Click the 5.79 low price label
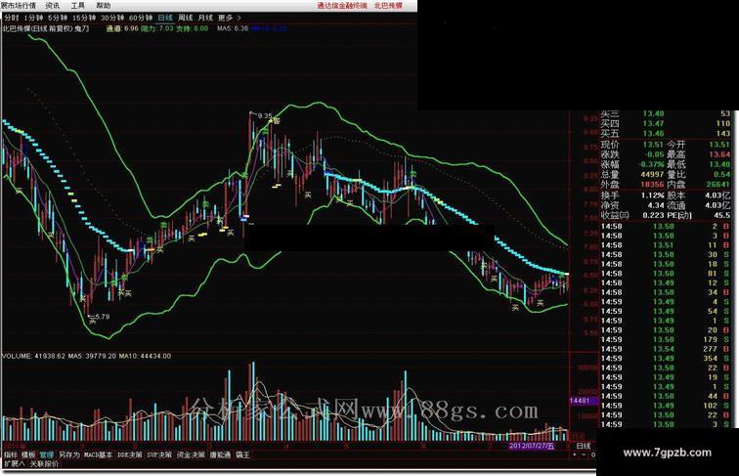 pyautogui.click(x=102, y=317)
